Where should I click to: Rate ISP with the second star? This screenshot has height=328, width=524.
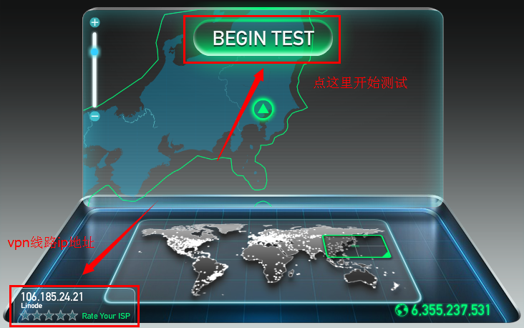tap(37, 315)
